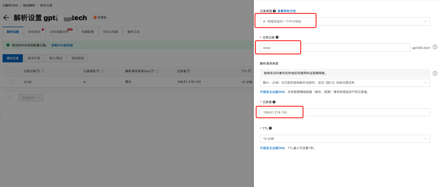Click help icon next to 记录类型 label in form
The image size is (444, 187).
(x=274, y=11)
